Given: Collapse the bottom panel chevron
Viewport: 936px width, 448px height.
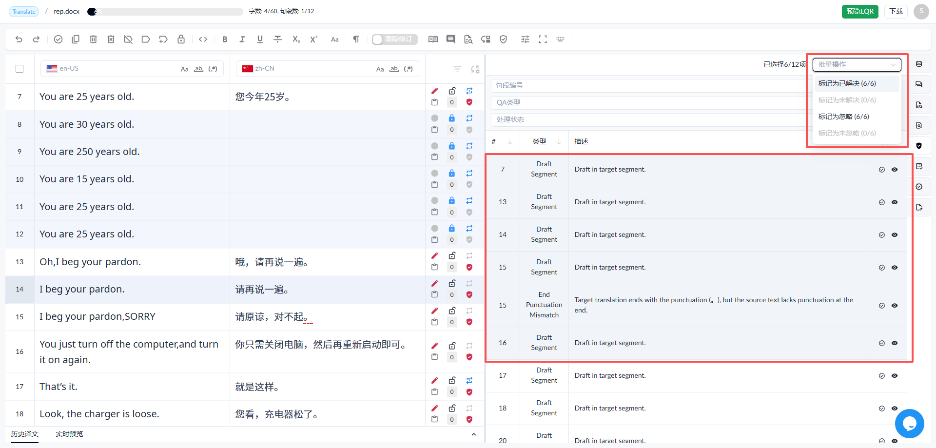Looking at the screenshot, I should point(474,434).
